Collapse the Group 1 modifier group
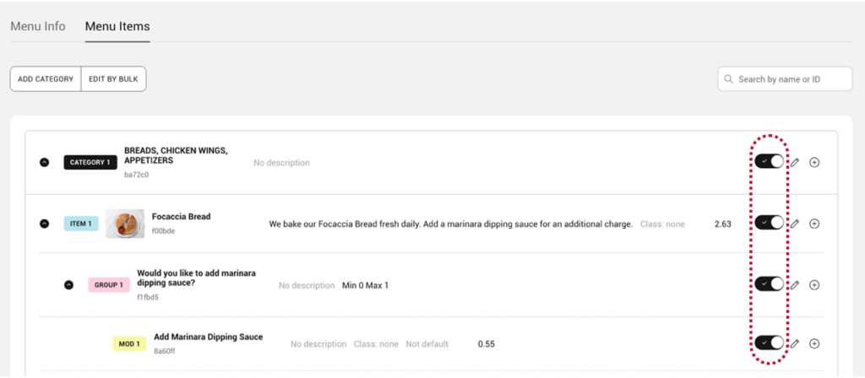This screenshot has width=865, height=378. point(69,285)
